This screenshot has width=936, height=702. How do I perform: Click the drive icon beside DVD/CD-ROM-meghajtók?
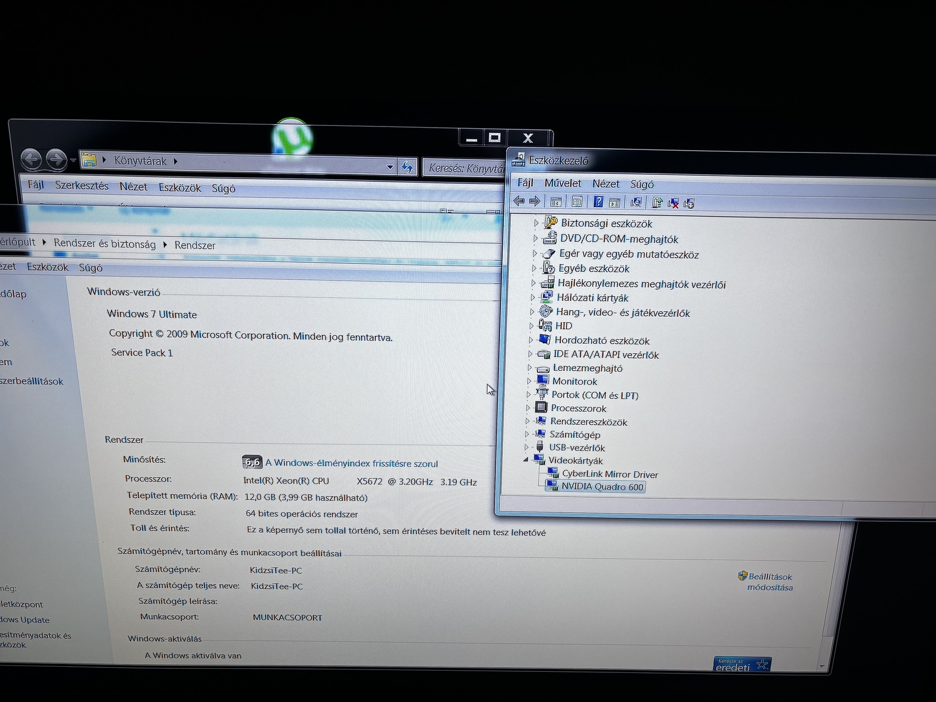point(550,238)
